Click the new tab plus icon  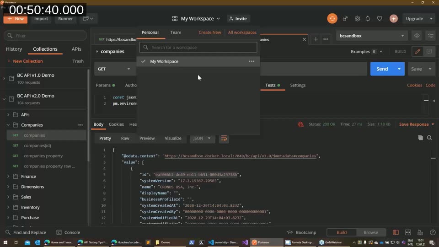coord(316,39)
